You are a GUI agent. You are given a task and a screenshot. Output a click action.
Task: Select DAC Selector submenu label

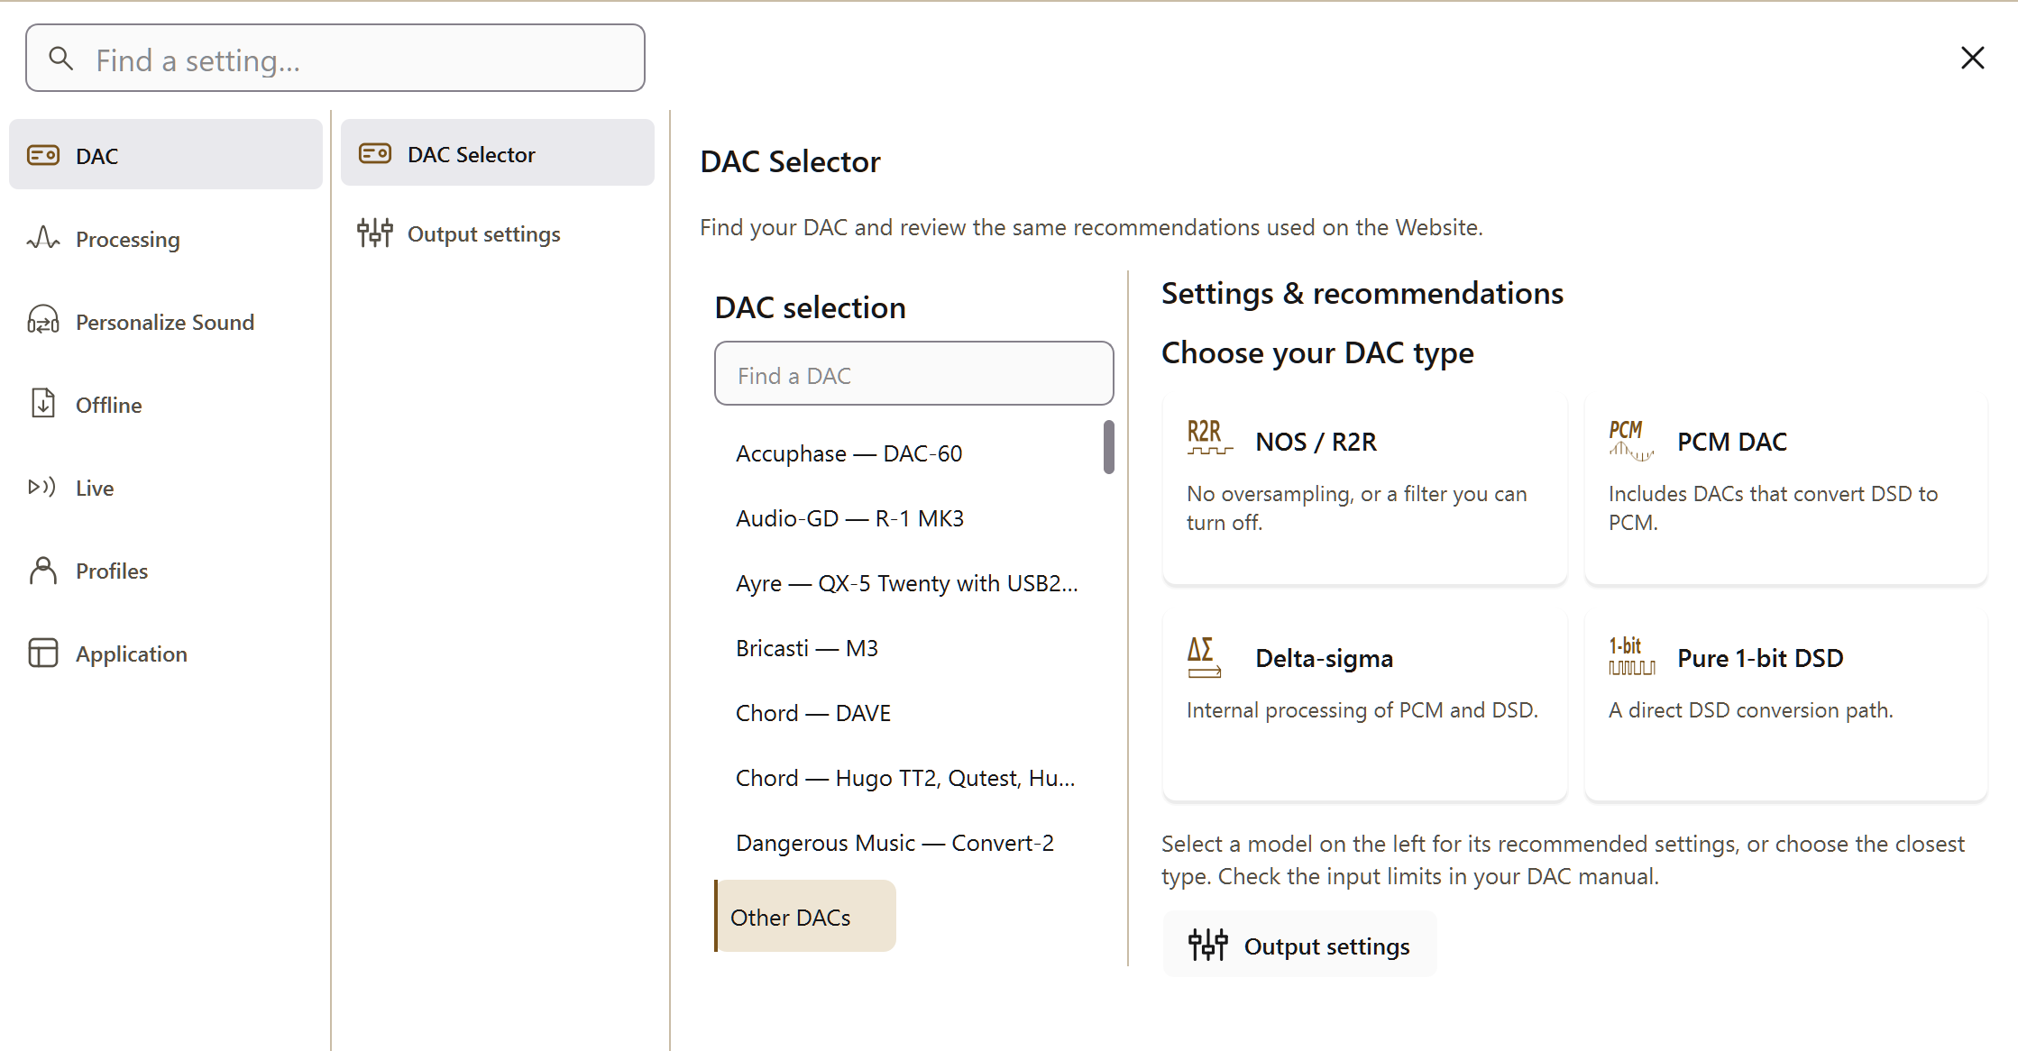[472, 154]
